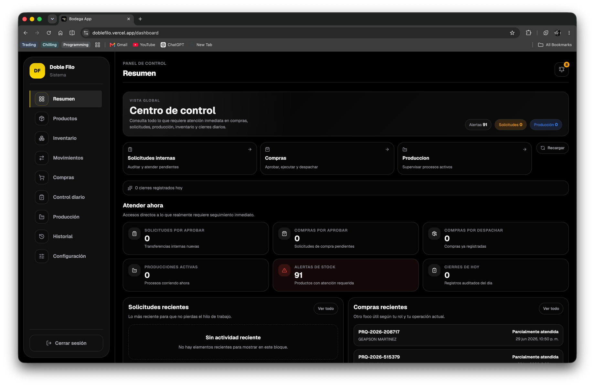Click the Compras por aprobar card
The width and height of the screenshot is (595, 387).
coord(346,238)
